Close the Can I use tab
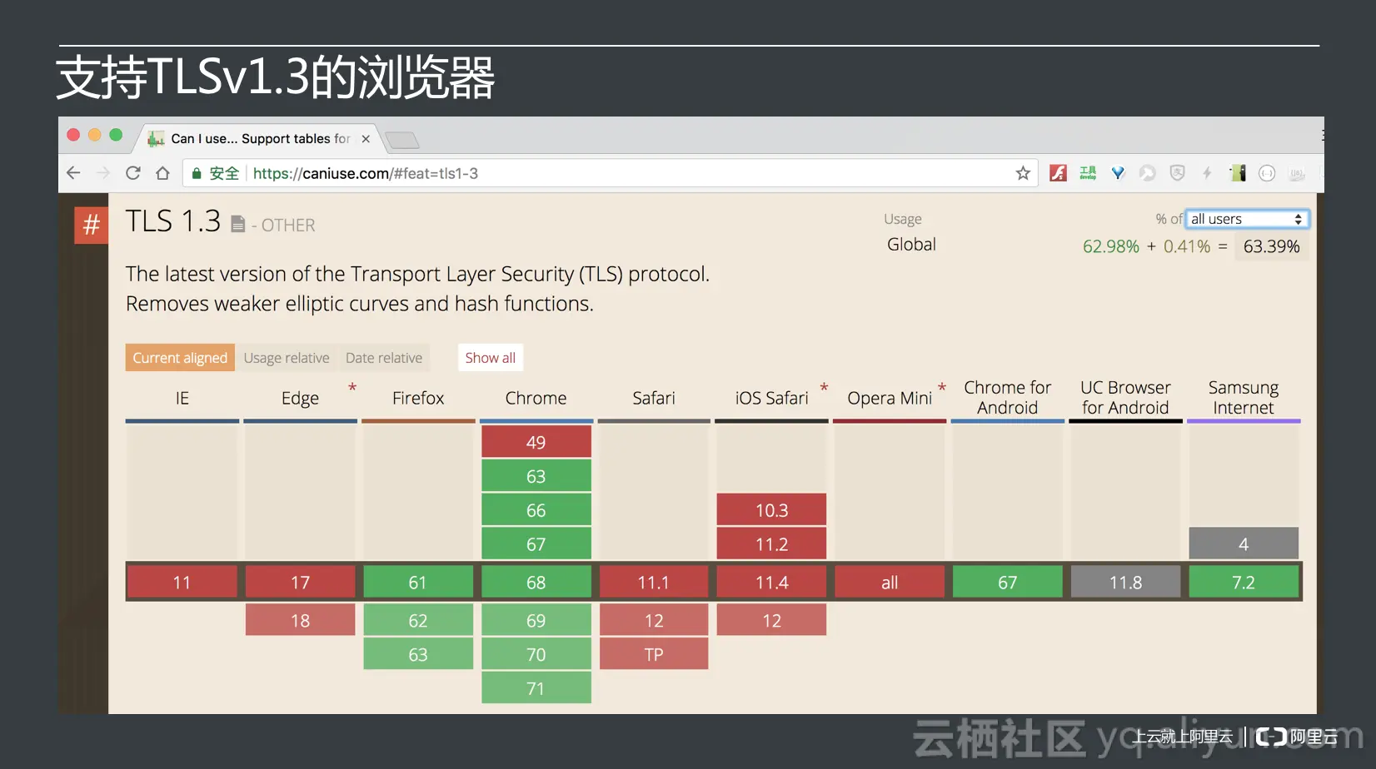Viewport: 1376px width, 769px height. point(366,139)
